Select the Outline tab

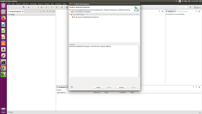(171, 11)
